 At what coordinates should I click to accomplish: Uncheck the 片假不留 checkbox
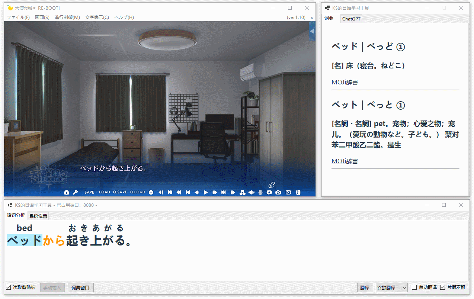(443, 287)
